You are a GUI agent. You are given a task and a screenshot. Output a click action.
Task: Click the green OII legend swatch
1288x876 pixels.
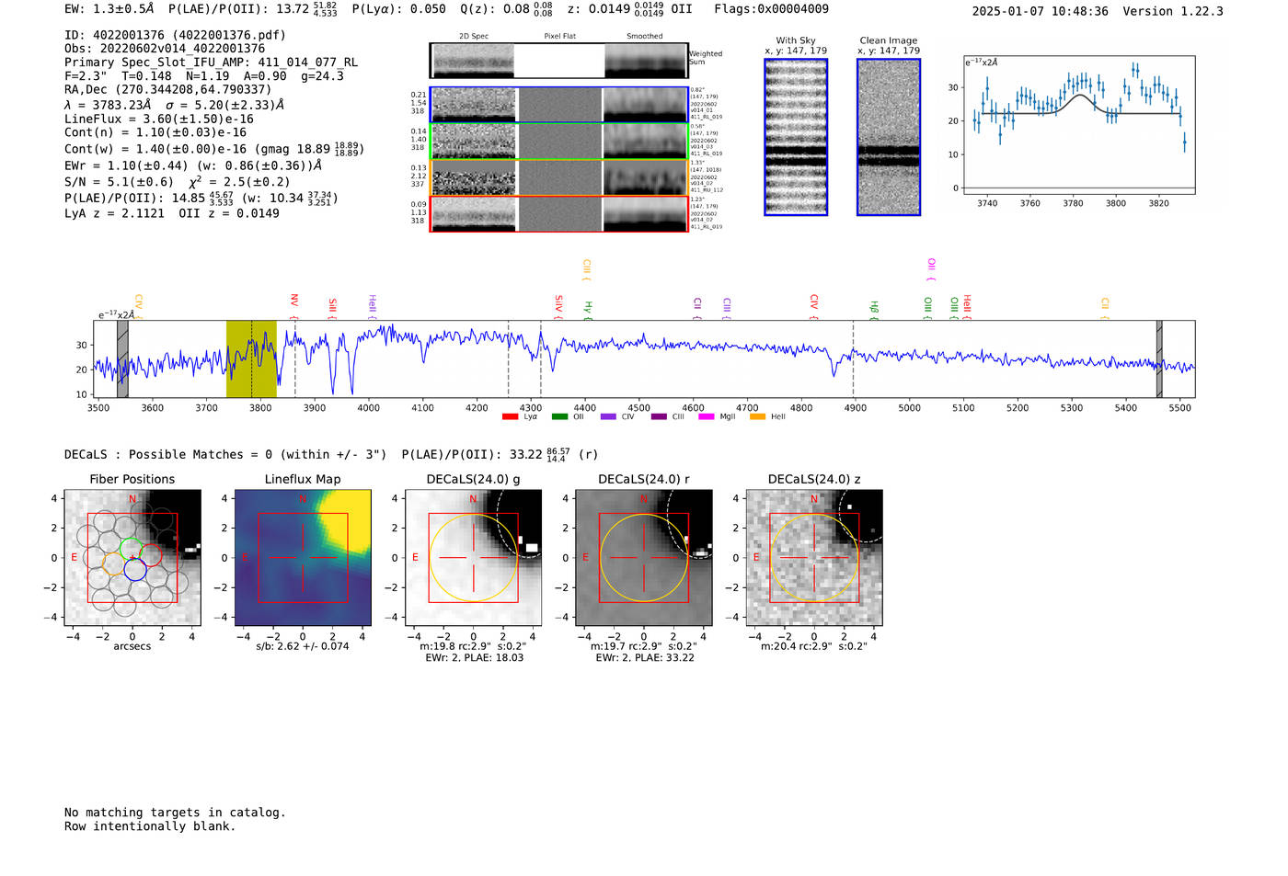(x=559, y=417)
